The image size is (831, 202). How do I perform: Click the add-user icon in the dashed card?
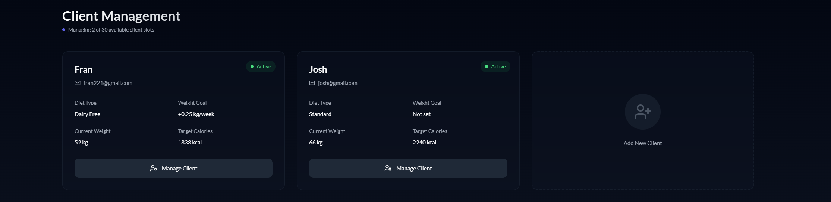pos(642,112)
